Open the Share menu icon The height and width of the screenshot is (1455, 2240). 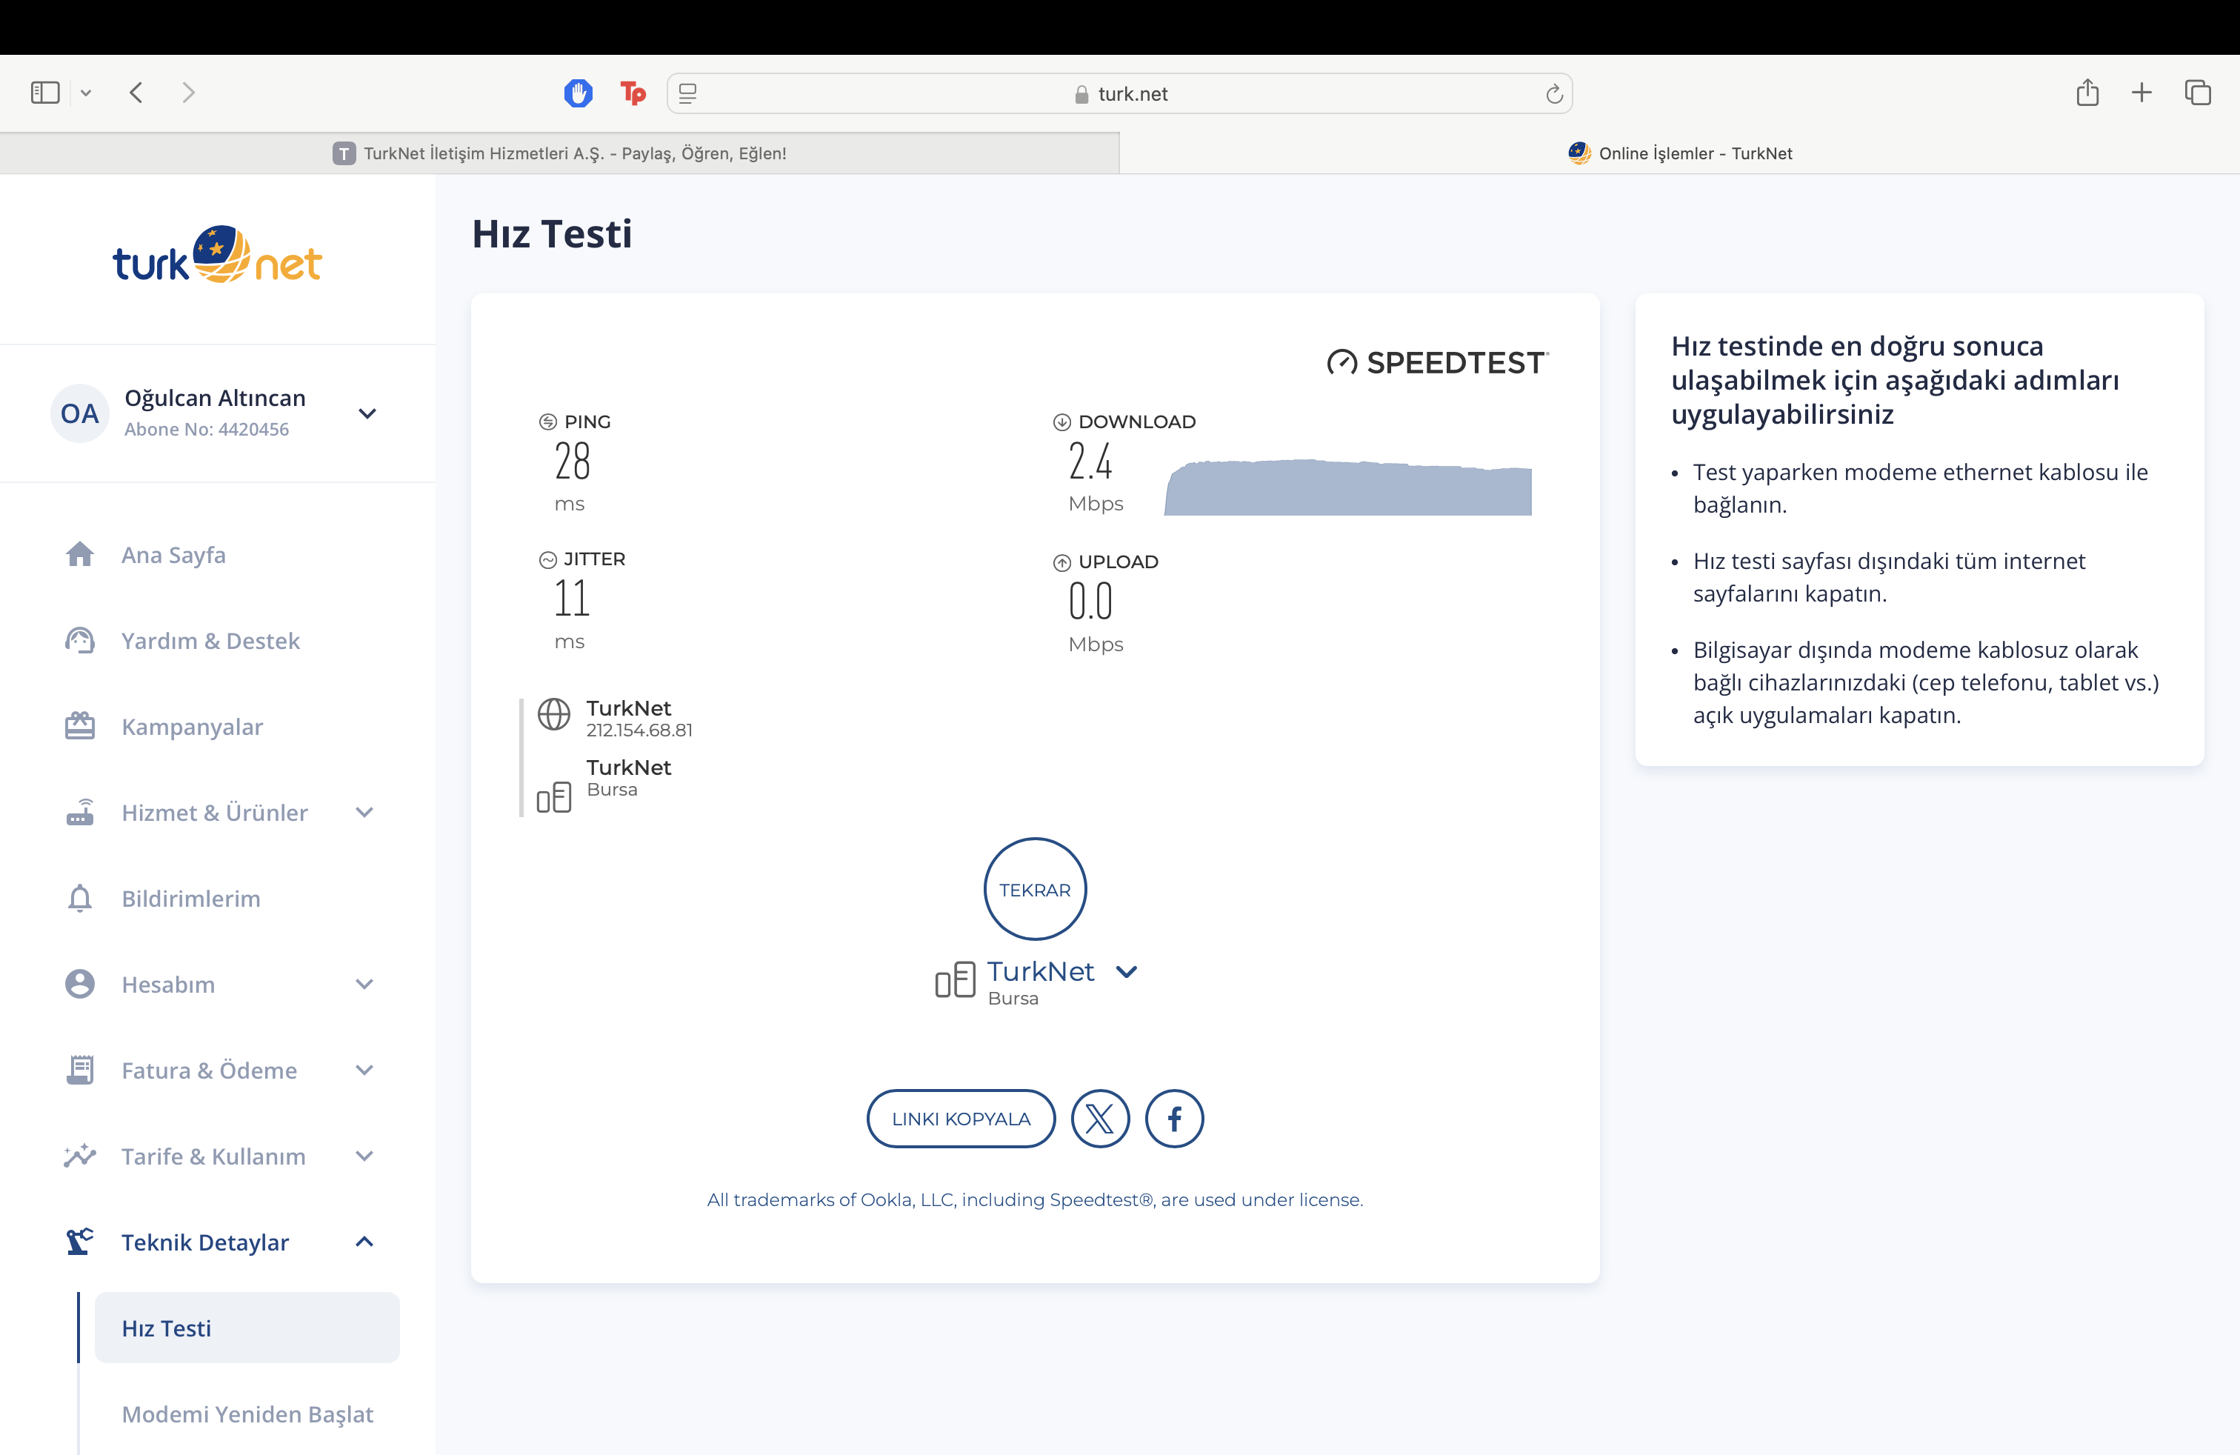(2087, 91)
